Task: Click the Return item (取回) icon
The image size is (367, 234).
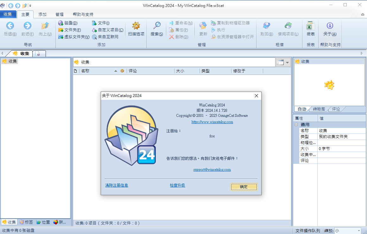Action: (x=267, y=26)
